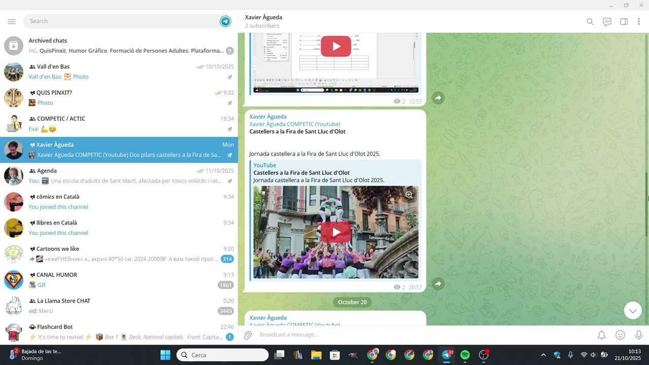Click the pin icon on Vall d'en Bas
649x365 pixels.
pyautogui.click(x=230, y=77)
